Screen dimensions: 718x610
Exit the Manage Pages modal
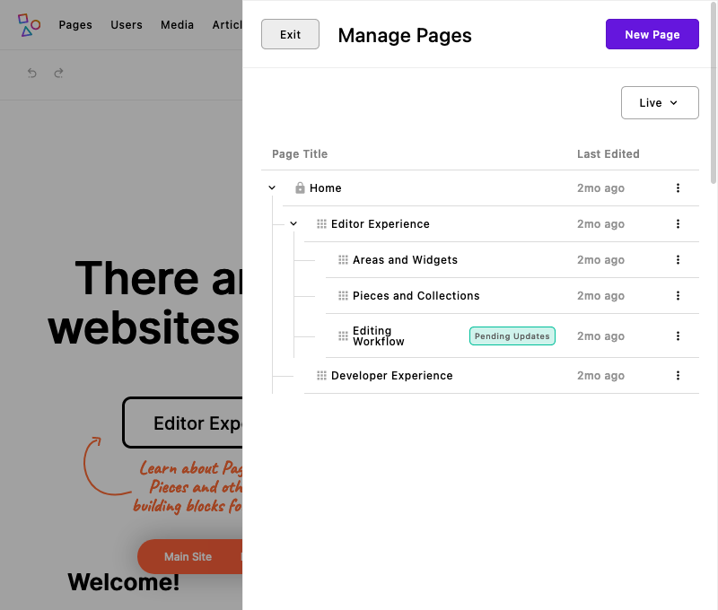[x=290, y=33]
